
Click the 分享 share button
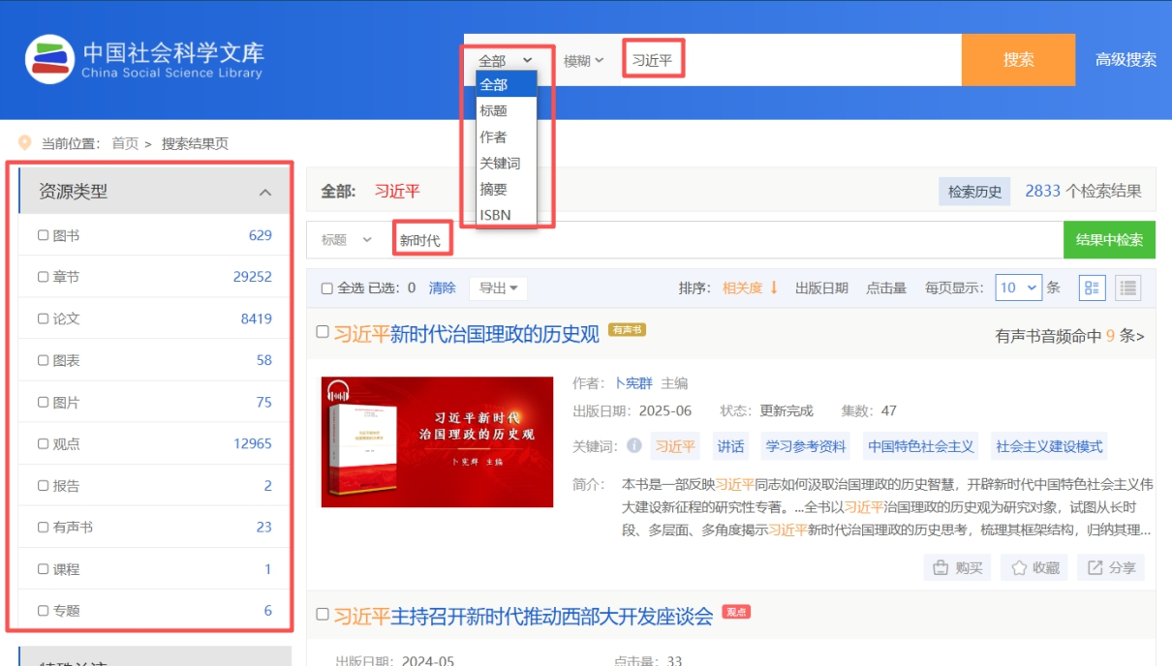click(1111, 568)
